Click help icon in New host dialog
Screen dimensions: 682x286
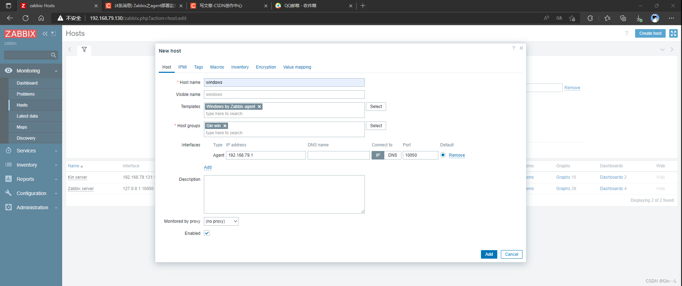click(514, 48)
